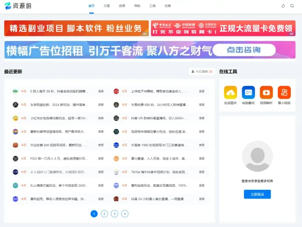This screenshot has width=302, height=227.
Task: Click avatar of "外面收费 688" post
Action: [116, 105]
